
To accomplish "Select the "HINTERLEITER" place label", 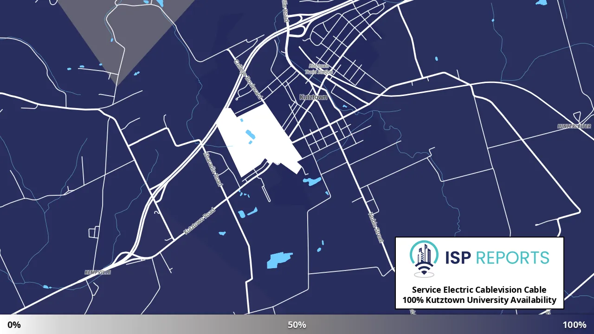I will tap(575, 126).
